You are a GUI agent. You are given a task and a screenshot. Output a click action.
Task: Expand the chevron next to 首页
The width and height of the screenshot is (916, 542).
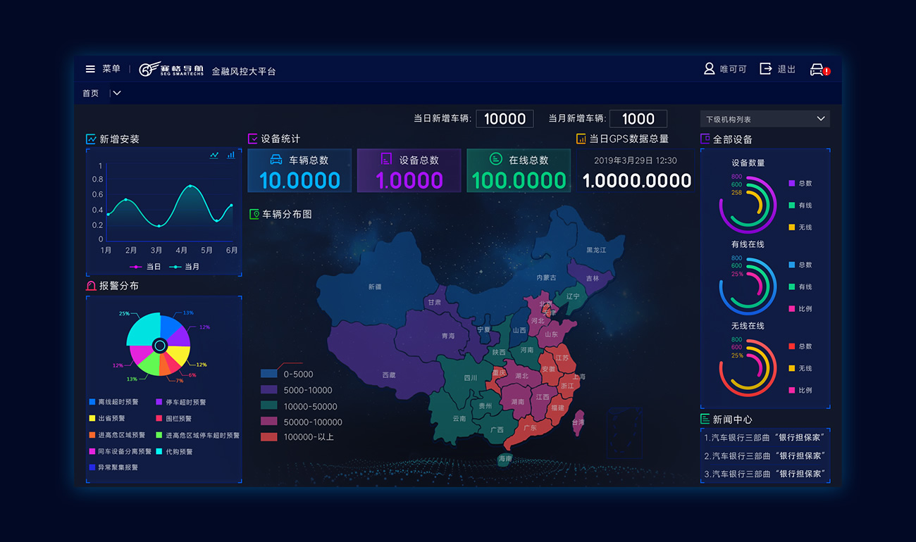pyautogui.click(x=117, y=93)
